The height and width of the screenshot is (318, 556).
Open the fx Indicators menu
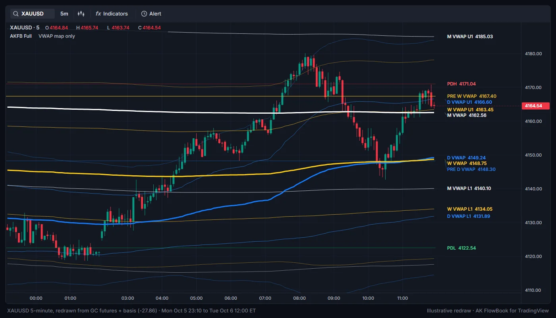point(112,14)
